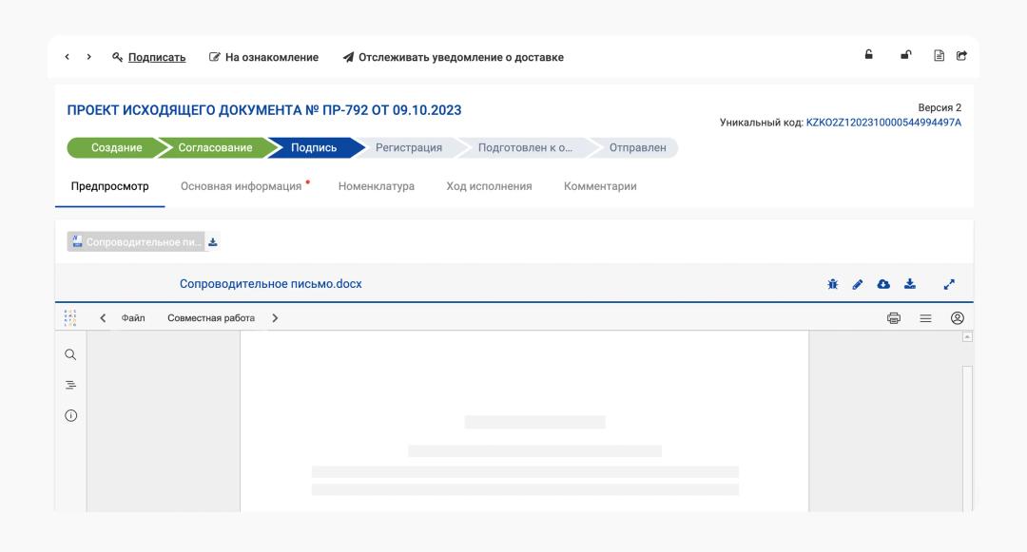
Task: Toggle the closed lock icon at top
Action: pos(868,56)
